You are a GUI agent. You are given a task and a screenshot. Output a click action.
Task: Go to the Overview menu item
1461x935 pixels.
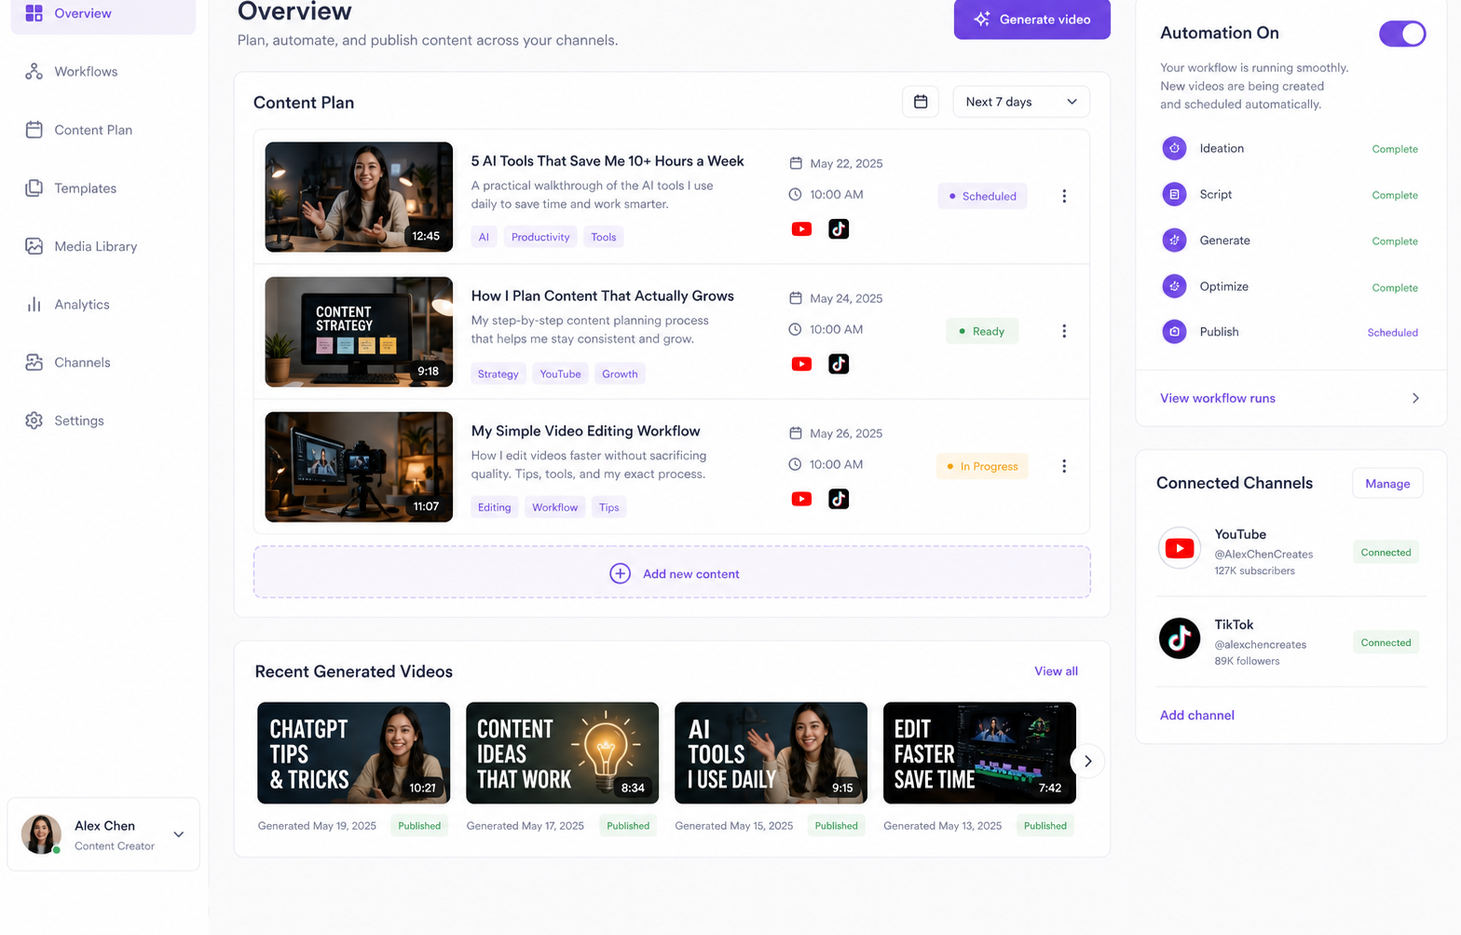click(103, 14)
